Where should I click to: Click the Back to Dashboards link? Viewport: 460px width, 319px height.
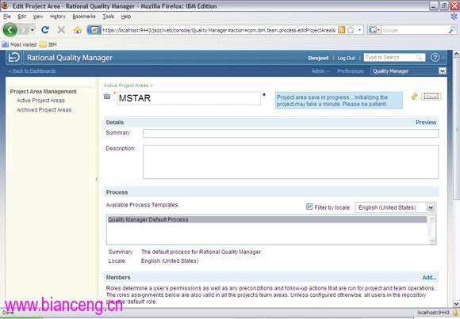pyautogui.click(x=32, y=71)
